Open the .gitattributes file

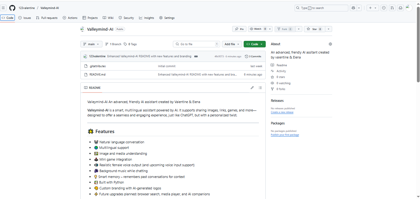click(x=97, y=66)
